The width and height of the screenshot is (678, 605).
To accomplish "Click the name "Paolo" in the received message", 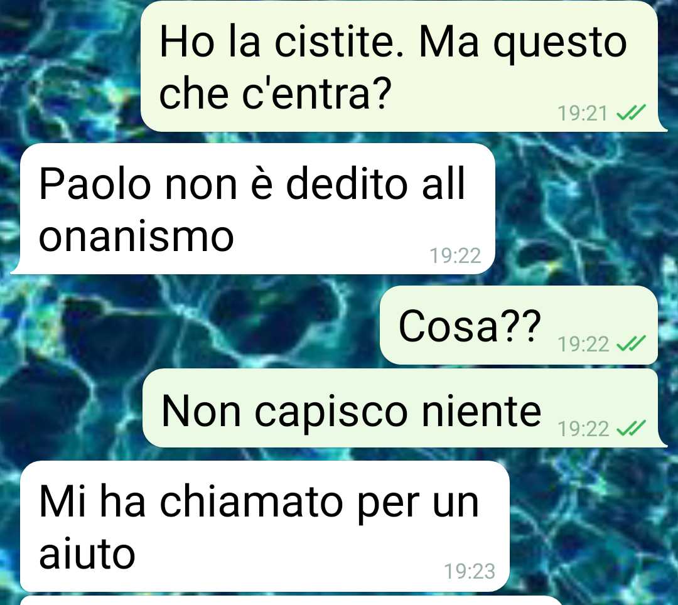I will click(95, 184).
